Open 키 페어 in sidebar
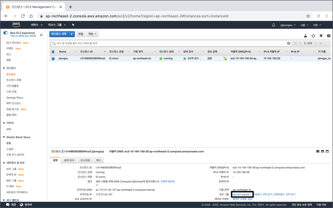The height and width of the screenshot is (208, 333). pyautogui.click(x=10, y=187)
